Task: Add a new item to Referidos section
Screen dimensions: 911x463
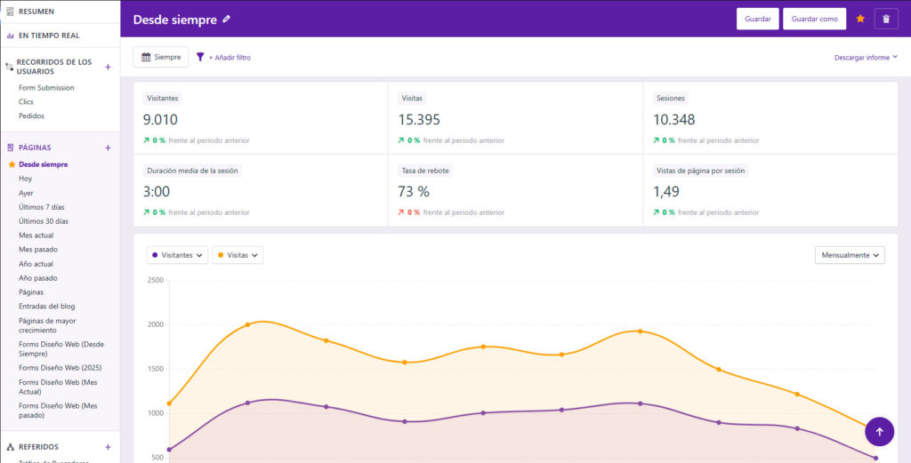Action: pos(108,447)
